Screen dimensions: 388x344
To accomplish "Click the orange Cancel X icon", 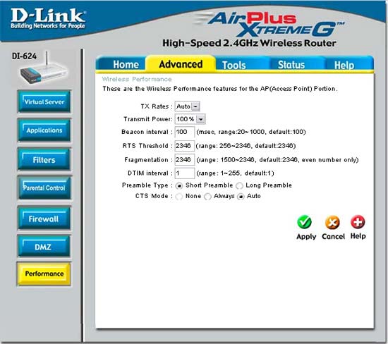I will [332, 222].
